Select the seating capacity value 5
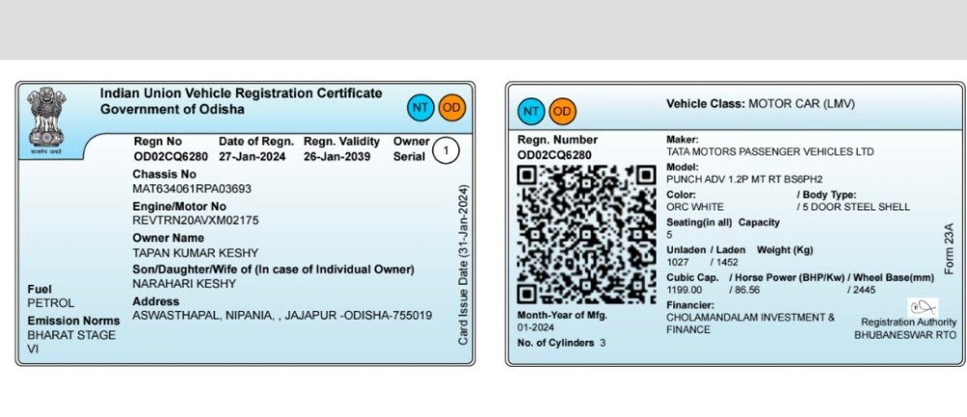The image size is (967, 417). tap(669, 235)
